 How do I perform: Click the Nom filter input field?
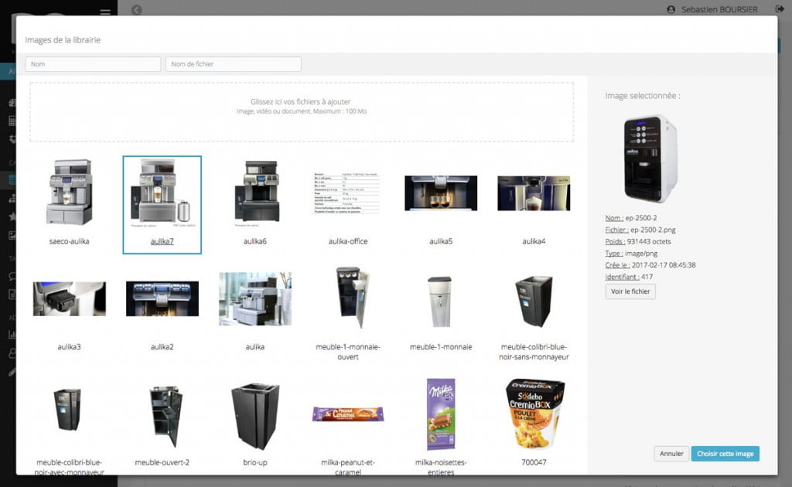[93, 64]
